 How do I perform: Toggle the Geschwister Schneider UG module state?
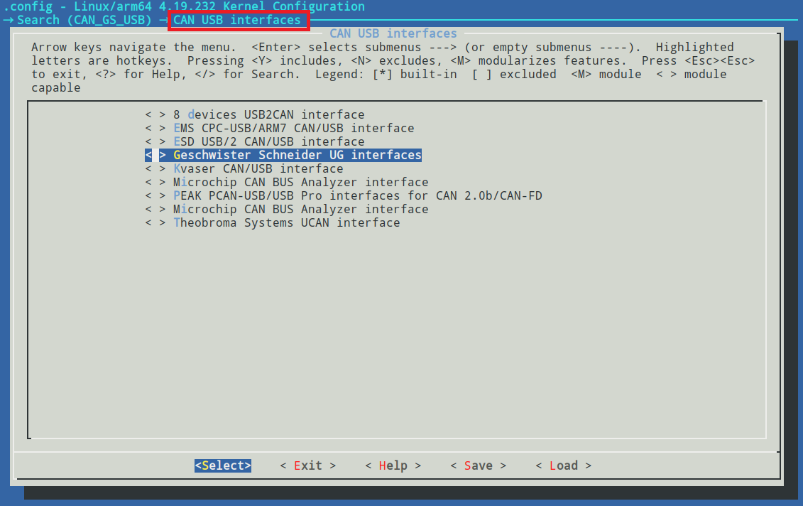(x=154, y=155)
